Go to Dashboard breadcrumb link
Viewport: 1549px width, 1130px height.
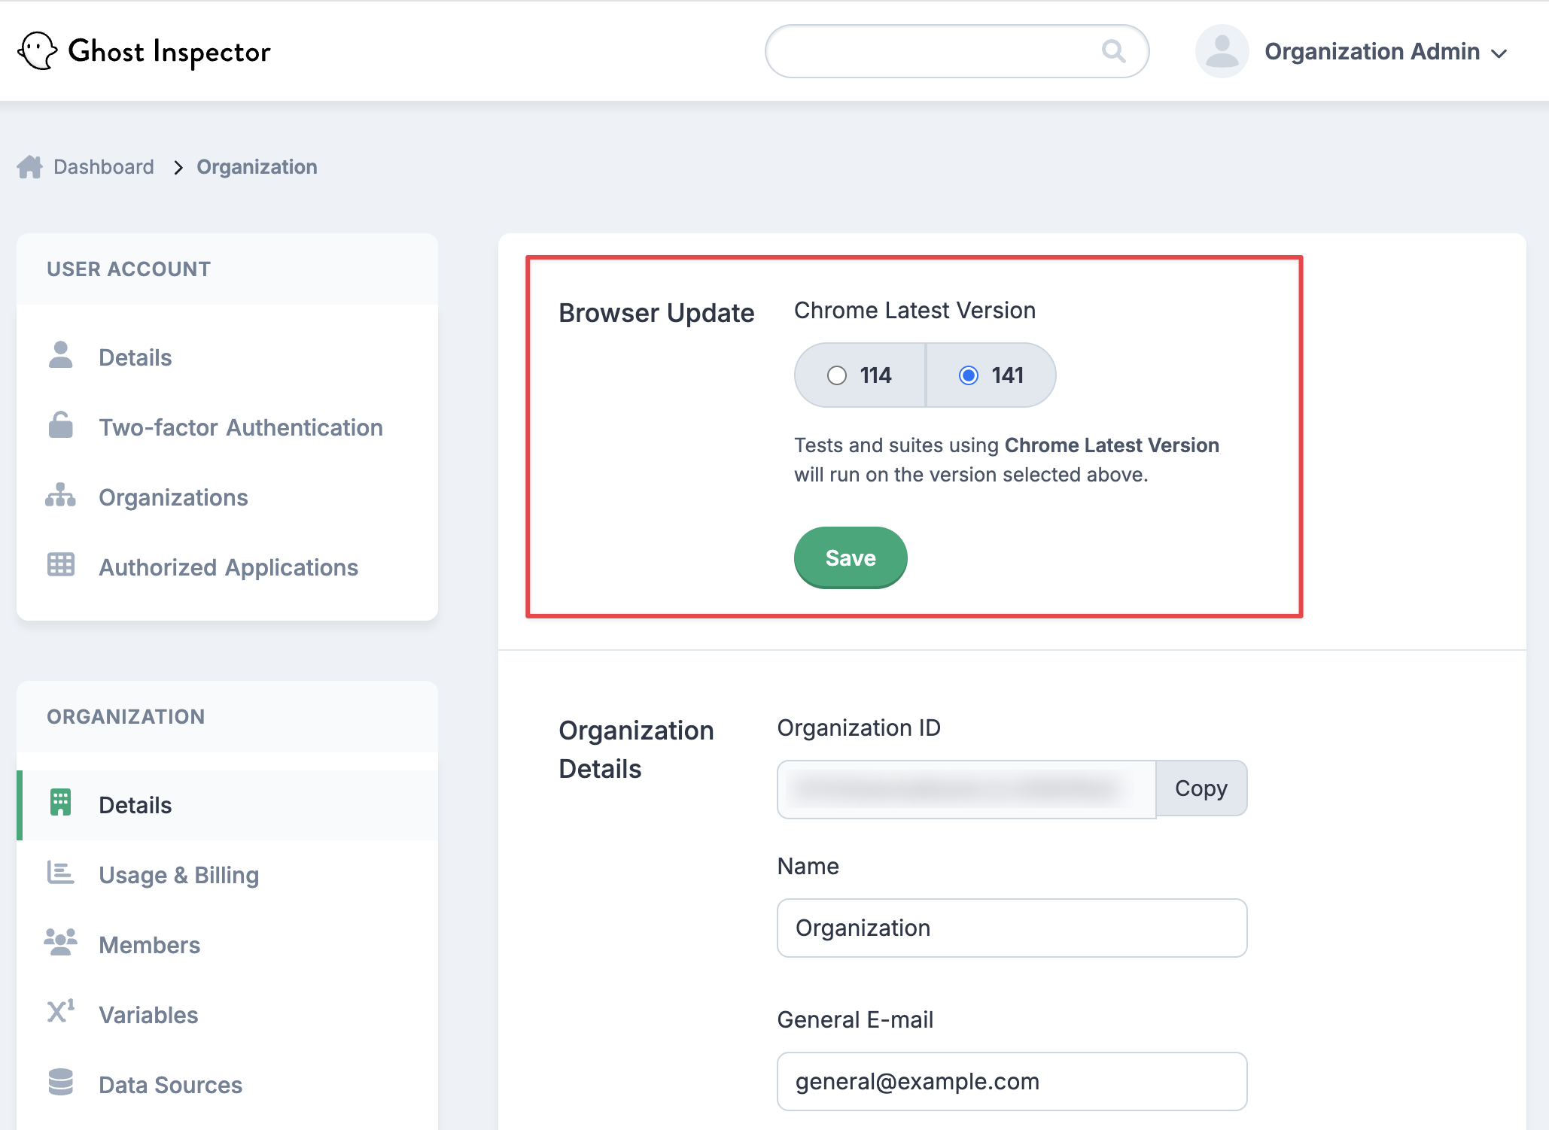tap(103, 167)
